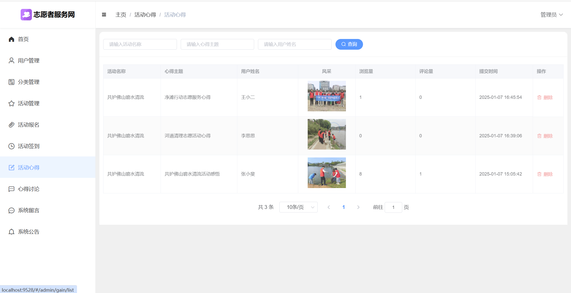Screen dimensions: 571x293
Task: Click the 志愿者服务网 logo icon
Action: (26, 15)
